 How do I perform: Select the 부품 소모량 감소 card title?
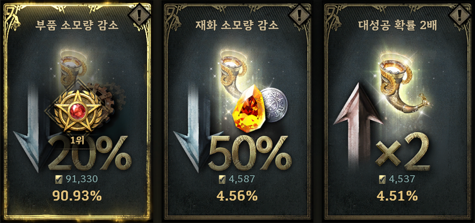click(x=77, y=25)
